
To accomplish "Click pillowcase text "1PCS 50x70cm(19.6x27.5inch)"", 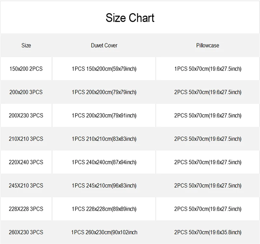I will click(208, 69).
